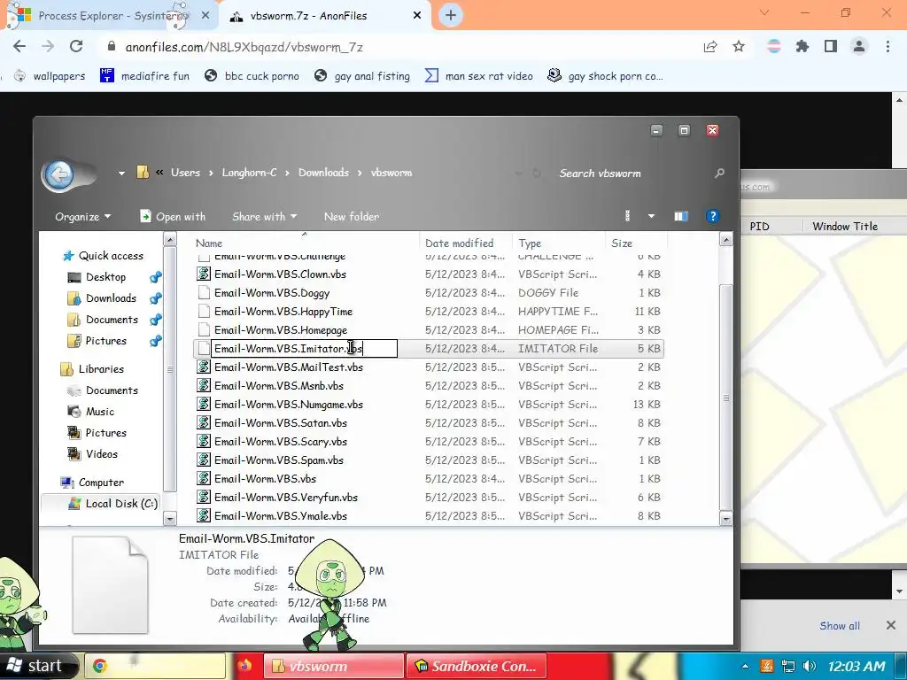907x680 pixels.
Task: Click the address bar URL
Action: [244, 47]
